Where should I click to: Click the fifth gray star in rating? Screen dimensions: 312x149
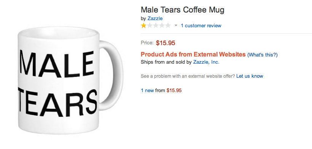coord(168,26)
